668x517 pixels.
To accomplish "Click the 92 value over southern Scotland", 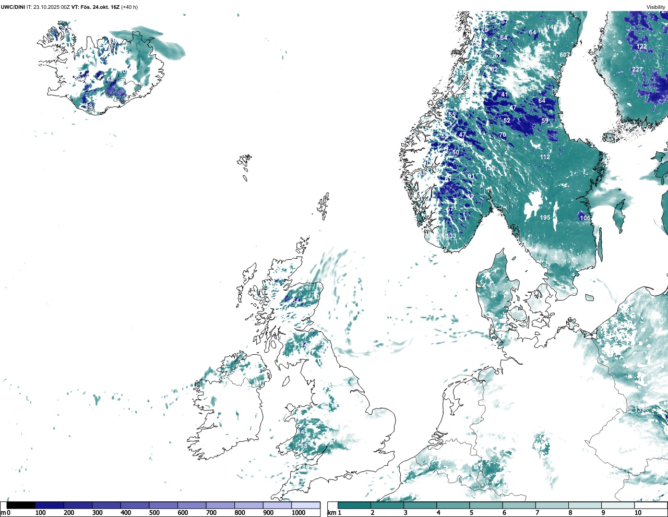I will (303, 344).
